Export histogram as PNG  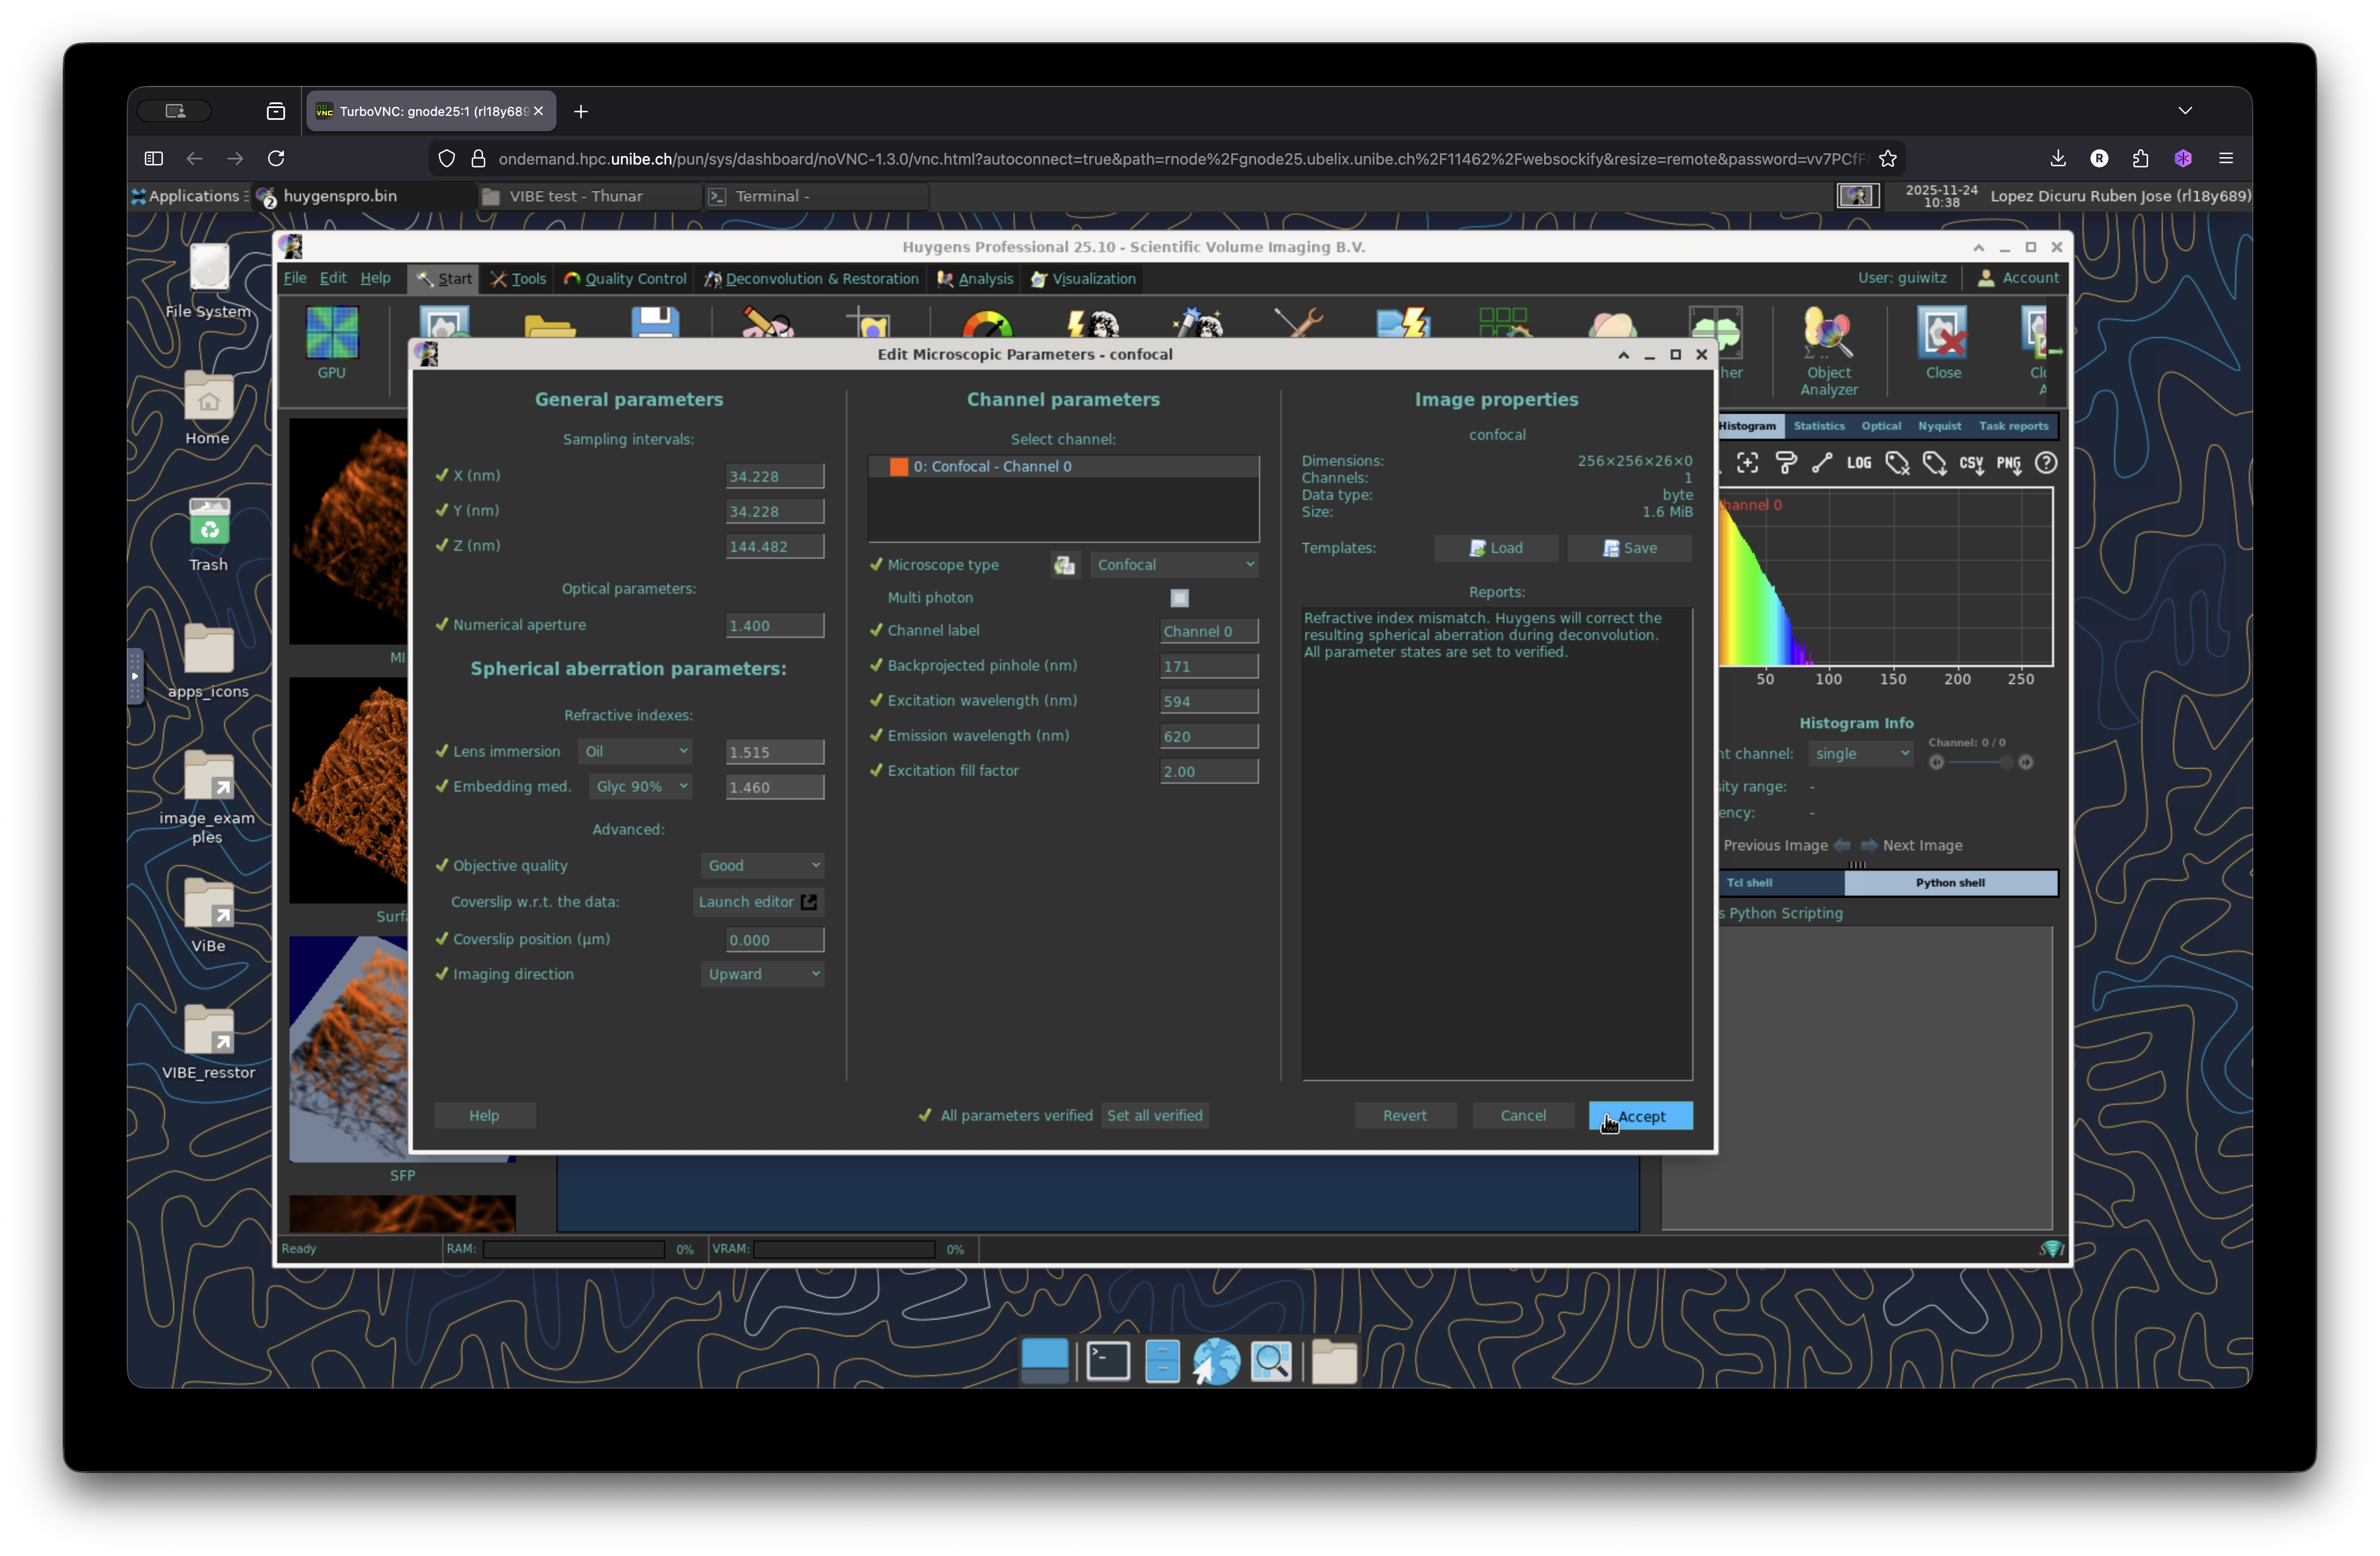(2008, 463)
